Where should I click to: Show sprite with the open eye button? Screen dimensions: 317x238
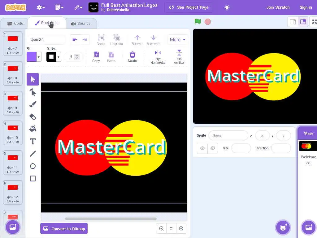pyautogui.click(x=202, y=148)
